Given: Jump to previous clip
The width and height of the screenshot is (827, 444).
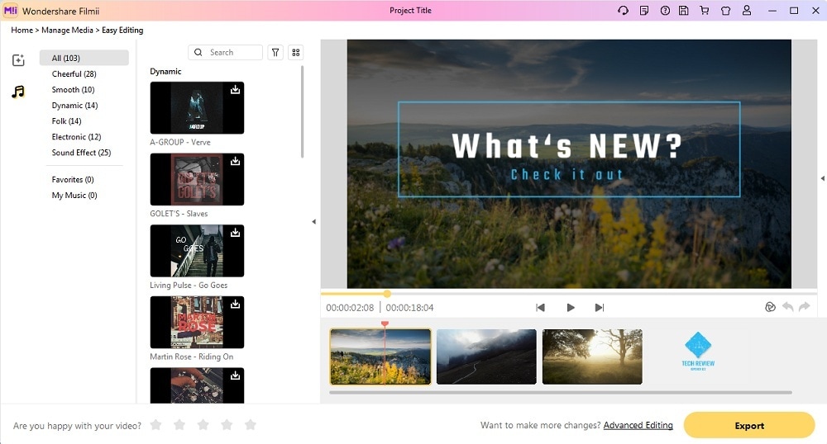Looking at the screenshot, I should click(x=540, y=308).
